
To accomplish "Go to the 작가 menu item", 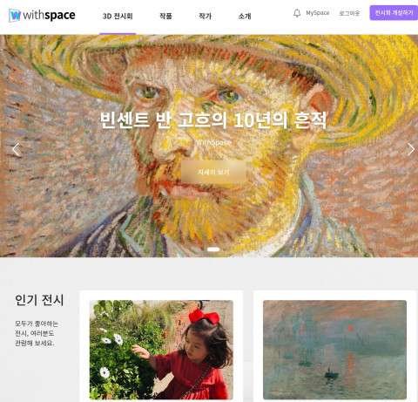I will click(x=205, y=16).
